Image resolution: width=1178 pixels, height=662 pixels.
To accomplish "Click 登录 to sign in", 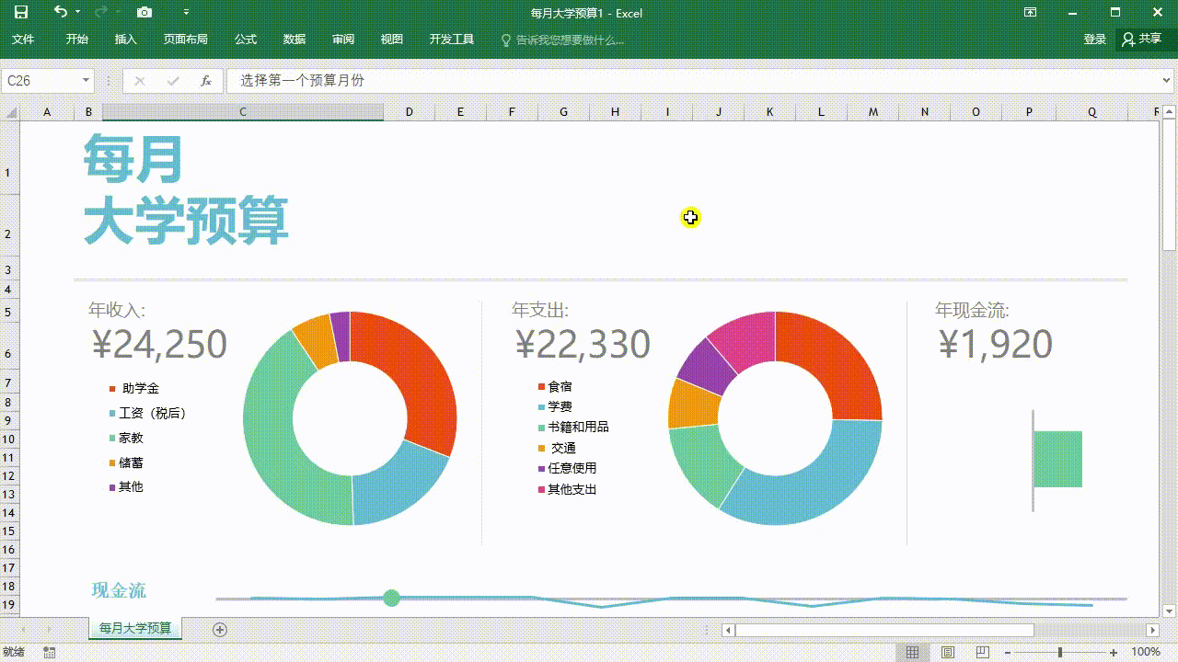I will [1095, 40].
